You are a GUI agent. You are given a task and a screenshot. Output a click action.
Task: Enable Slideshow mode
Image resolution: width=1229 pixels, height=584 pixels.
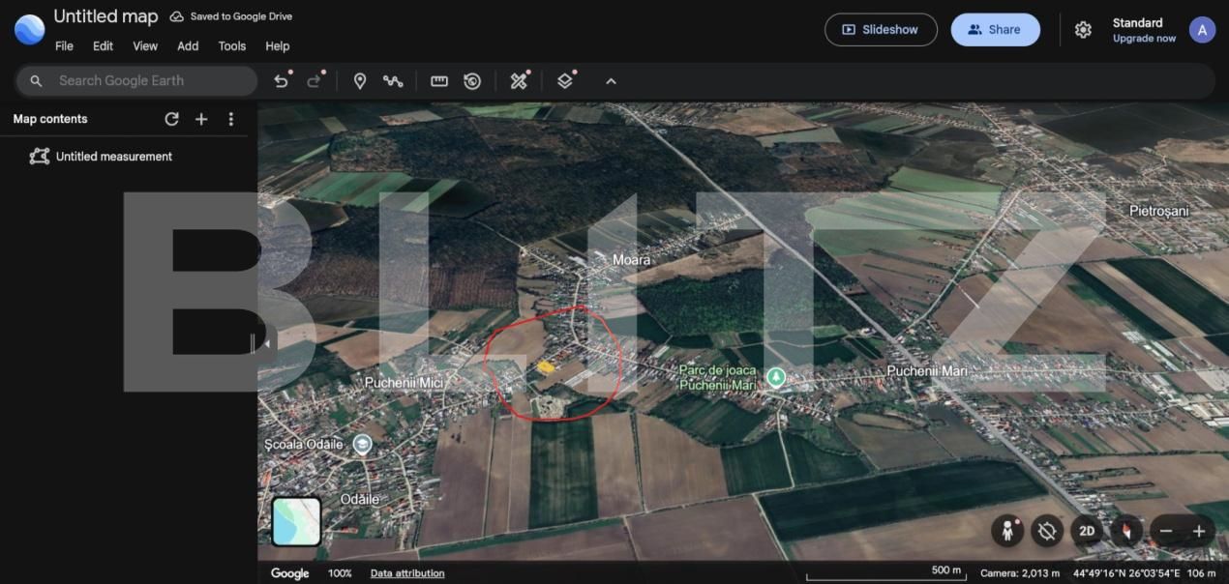880,29
